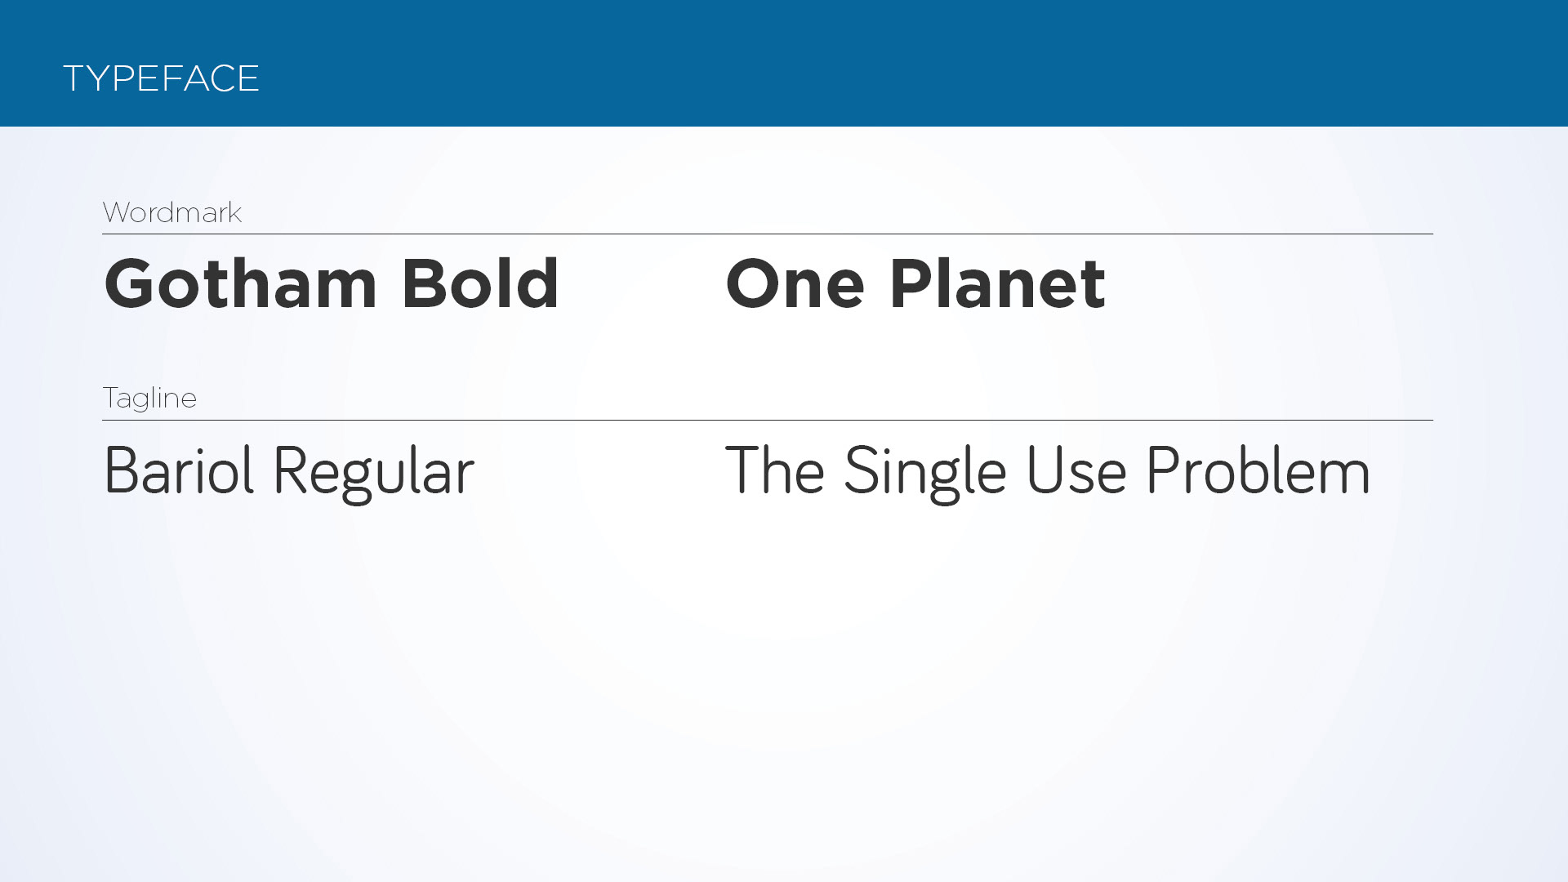1568x882 pixels.
Task: Click the Tagline section label
Action: tap(149, 399)
